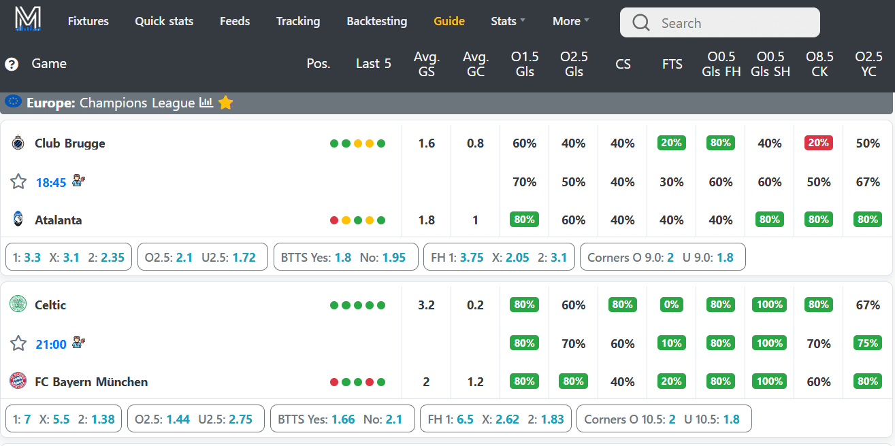The width and height of the screenshot is (895, 446).
Task: Click Corners O 9.0 odds box
Action: pos(663,257)
